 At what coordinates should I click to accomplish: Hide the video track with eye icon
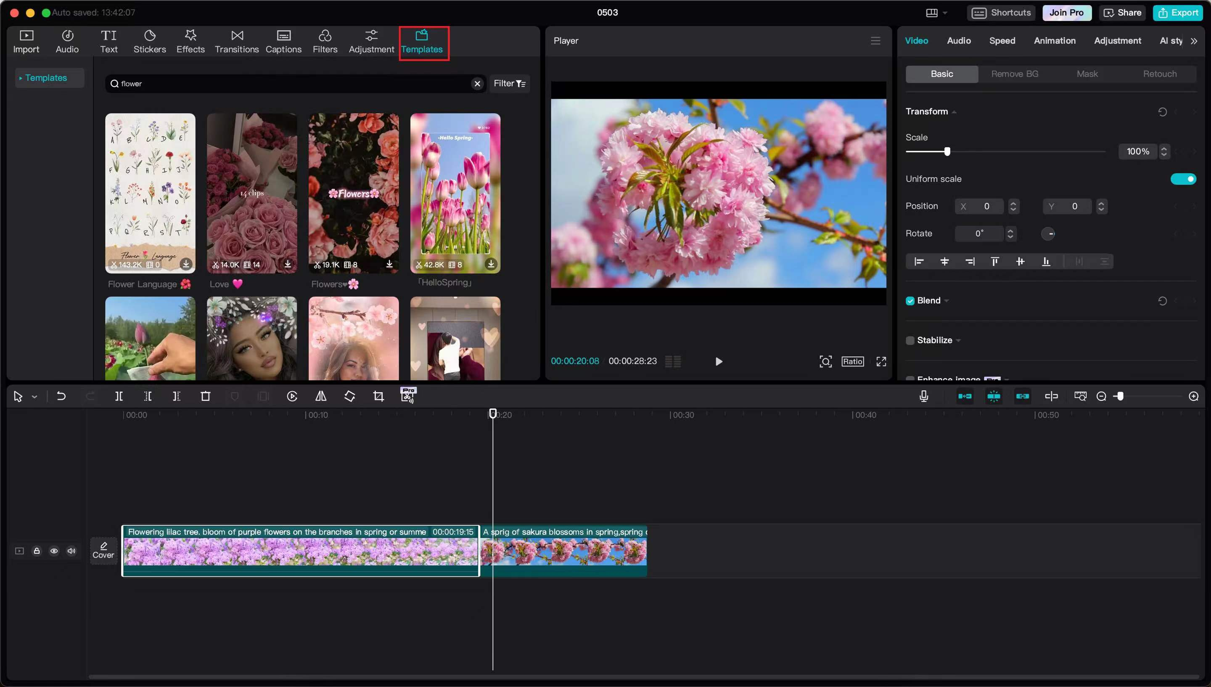54,551
